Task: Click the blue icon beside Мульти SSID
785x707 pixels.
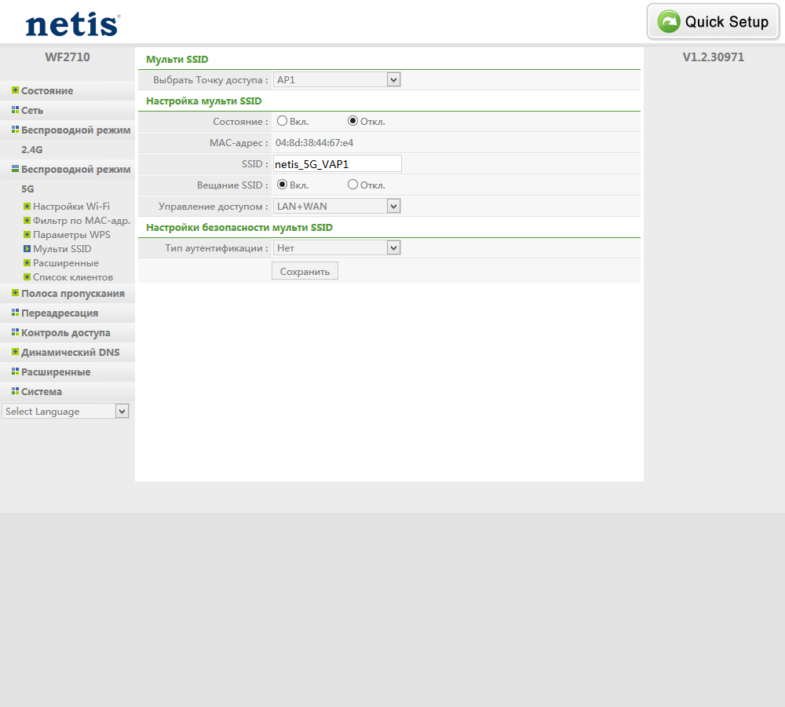Action: point(27,248)
